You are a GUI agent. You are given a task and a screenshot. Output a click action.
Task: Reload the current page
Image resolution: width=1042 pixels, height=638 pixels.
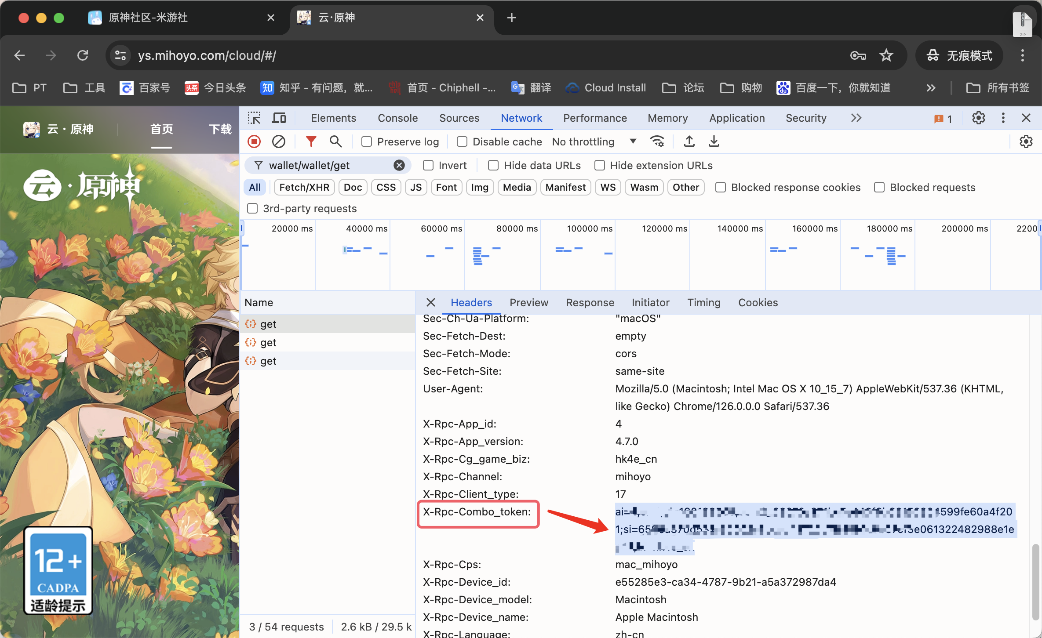(83, 55)
